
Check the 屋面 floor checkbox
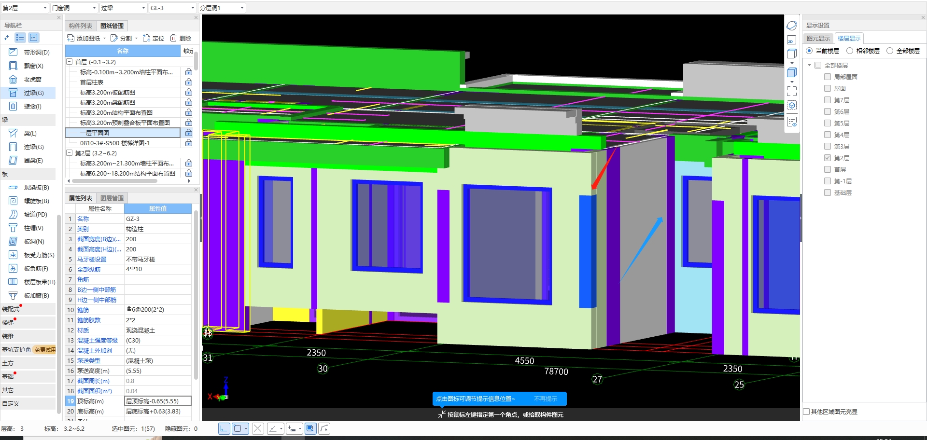828,88
